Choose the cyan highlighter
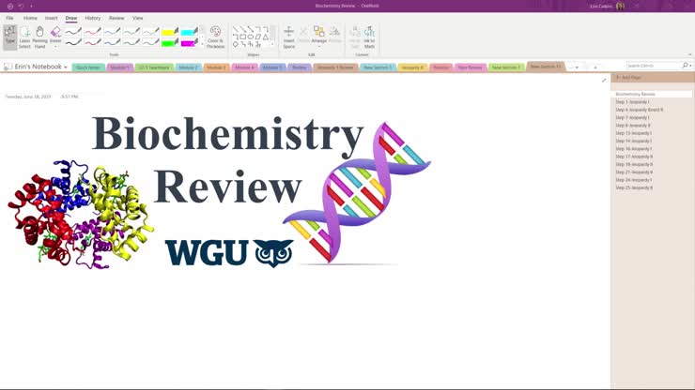 (190, 32)
